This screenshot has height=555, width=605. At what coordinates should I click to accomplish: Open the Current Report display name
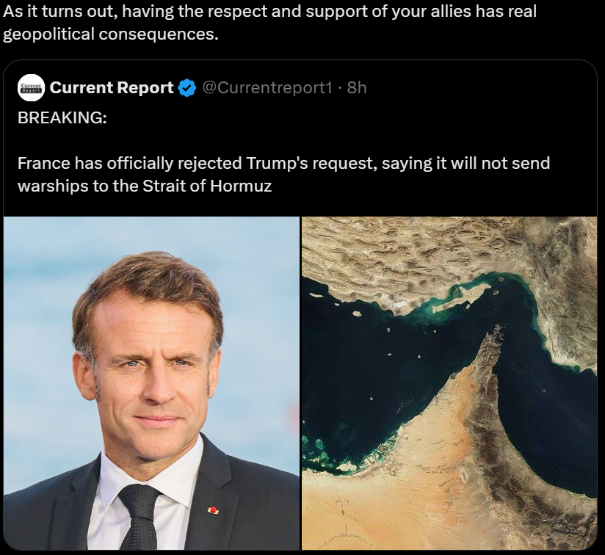click(x=112, y=87)
